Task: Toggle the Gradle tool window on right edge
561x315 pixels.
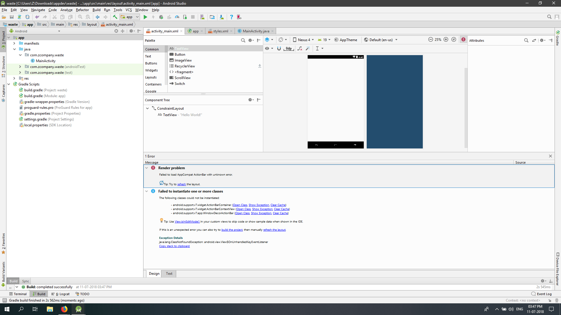Action: coord(558,38)
